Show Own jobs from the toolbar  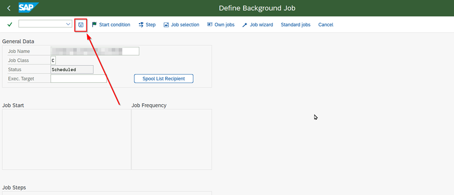[221, 25]
